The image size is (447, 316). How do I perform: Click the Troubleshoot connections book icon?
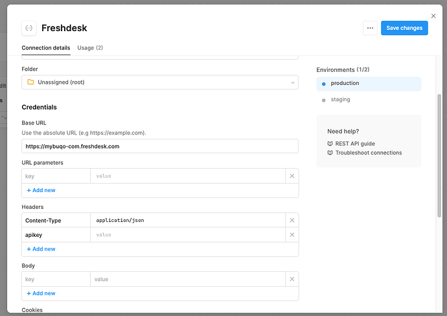[x=330, y=152]
